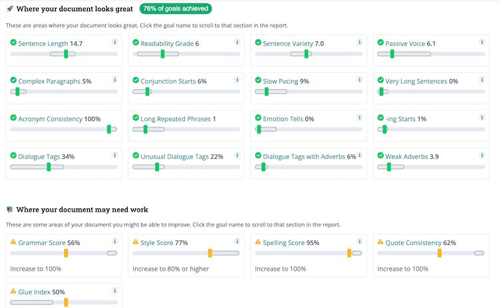499x308 pixels.
Task: Click the Grammar Score orange slider marker
Action: coord(66,253)
